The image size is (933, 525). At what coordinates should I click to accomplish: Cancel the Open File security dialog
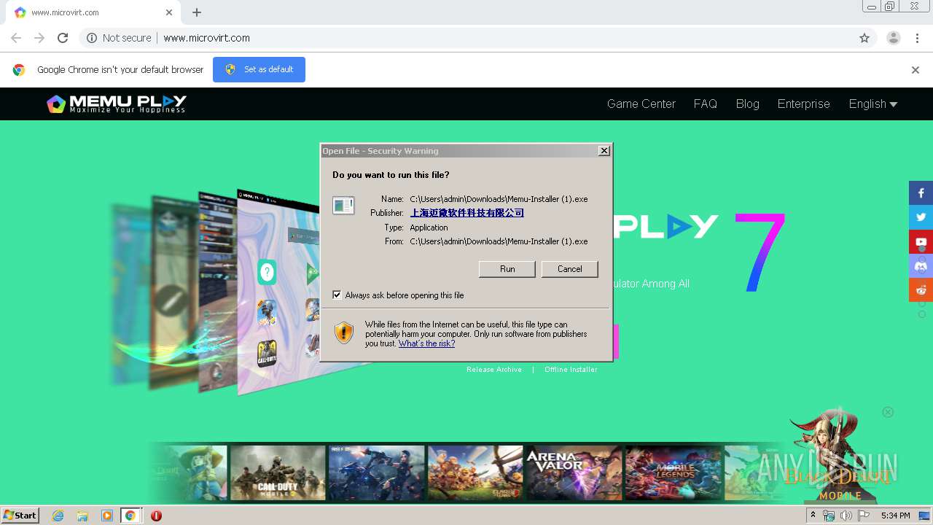[569, 269]
